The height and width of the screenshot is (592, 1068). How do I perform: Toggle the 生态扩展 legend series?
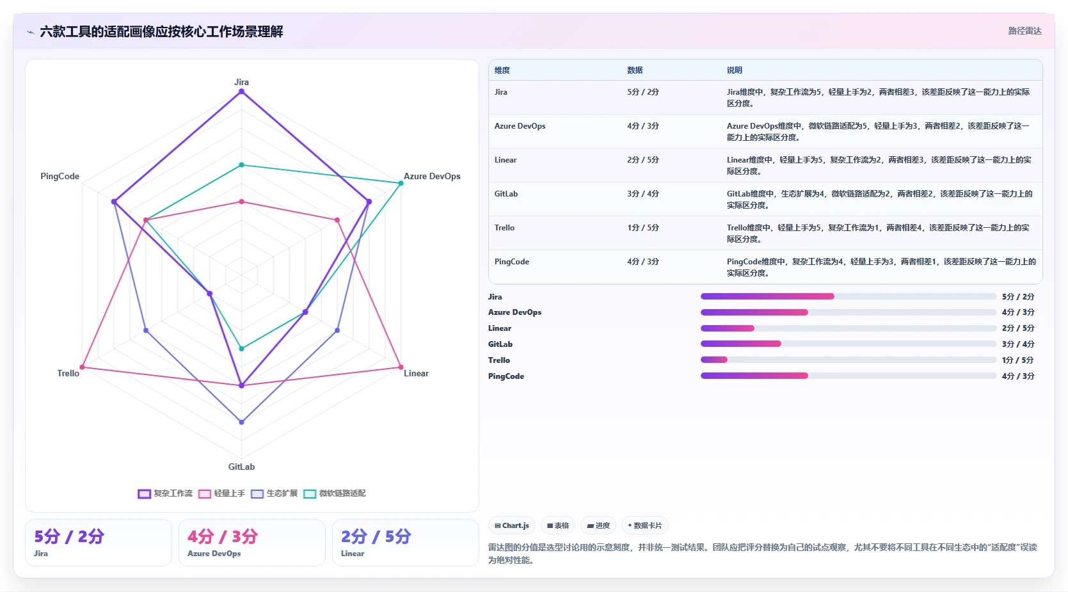tap(275, 493)
